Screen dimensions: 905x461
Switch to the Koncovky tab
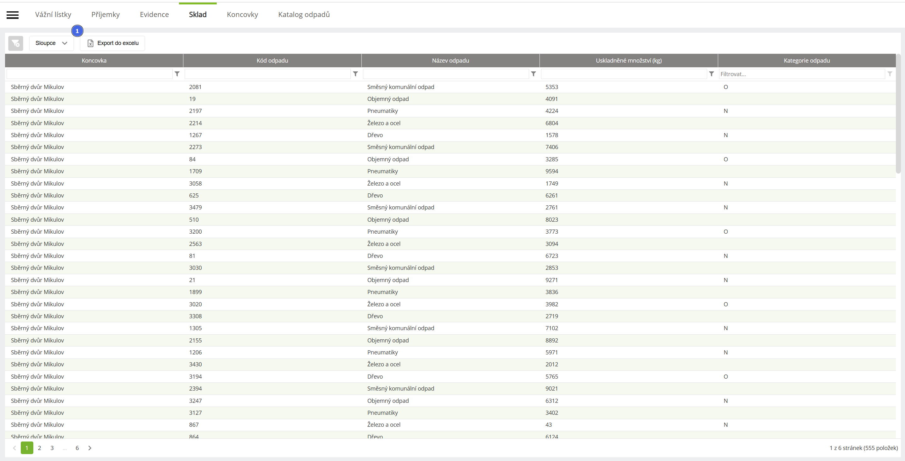(x=242, y=14)
